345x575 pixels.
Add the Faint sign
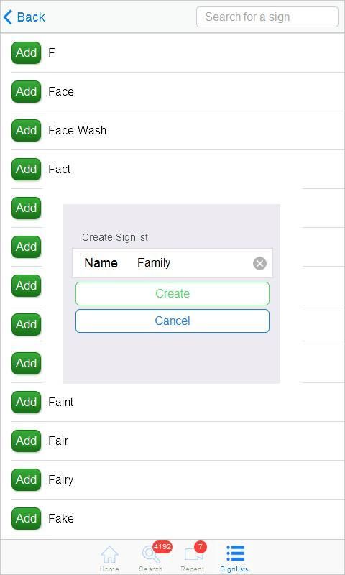pyautogui.click(x=26, y=402)
